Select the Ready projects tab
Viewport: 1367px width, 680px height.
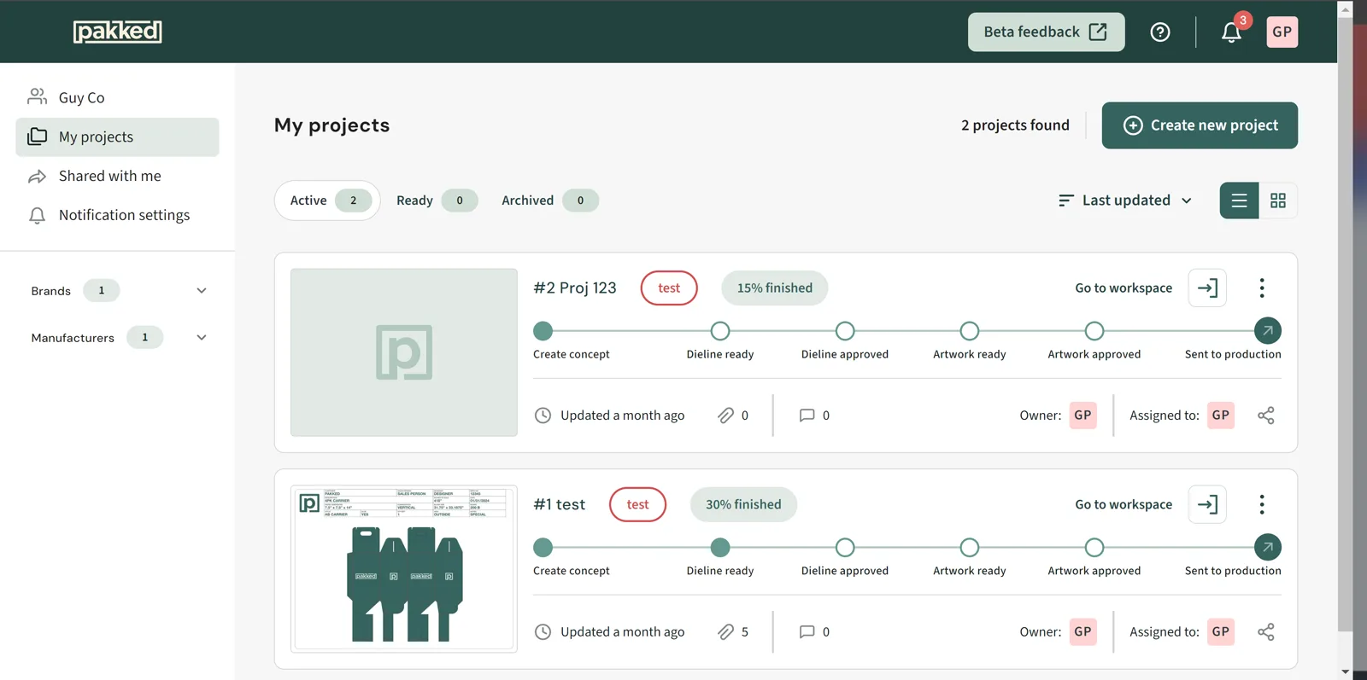pyautogui.click(x=436, y=201)
